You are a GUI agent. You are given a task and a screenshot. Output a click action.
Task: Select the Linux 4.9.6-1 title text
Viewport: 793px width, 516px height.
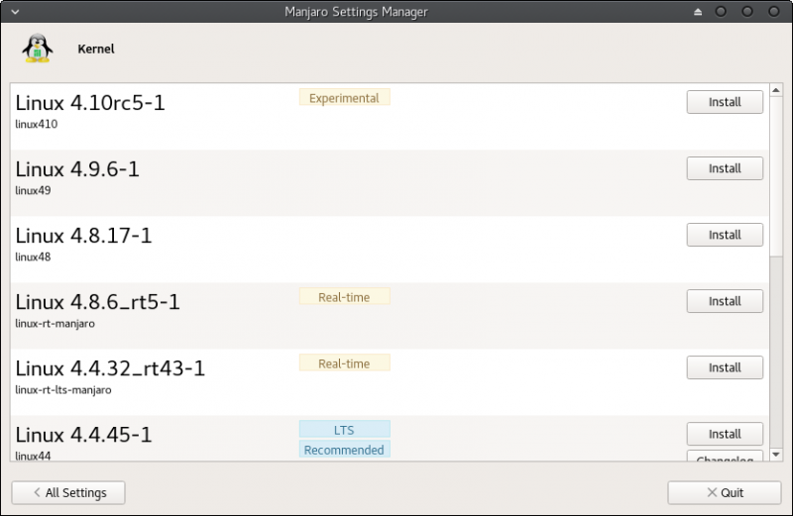coord(77,169)
